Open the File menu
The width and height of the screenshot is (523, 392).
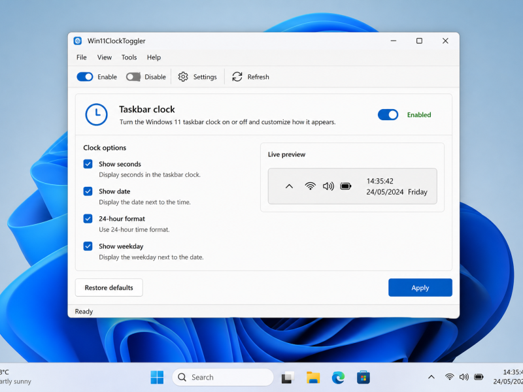click(x=81, y=57)
